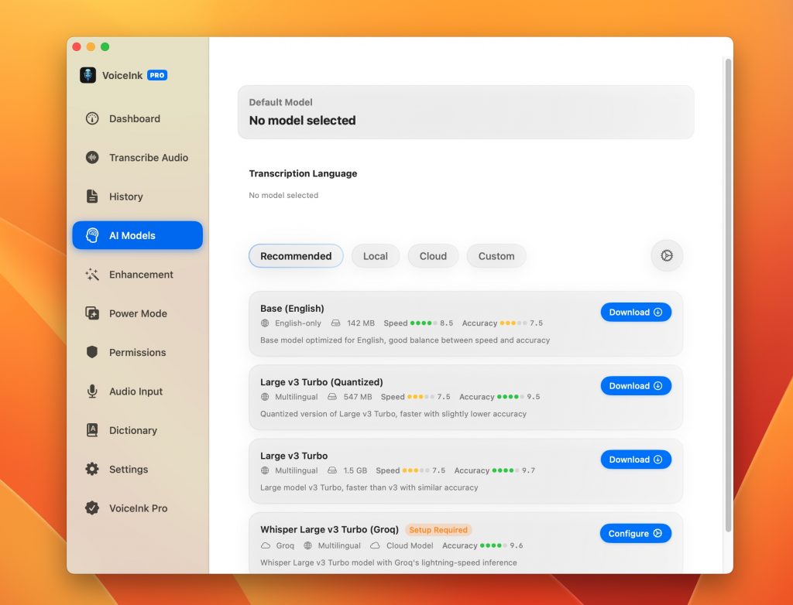
Task: Open the Custom models tab
Action: (x=496, y=255)
